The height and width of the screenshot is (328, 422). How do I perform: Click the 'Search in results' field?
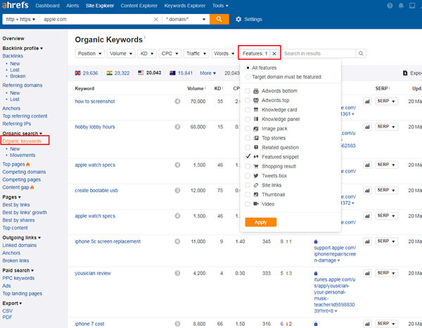tap(318, 53)
